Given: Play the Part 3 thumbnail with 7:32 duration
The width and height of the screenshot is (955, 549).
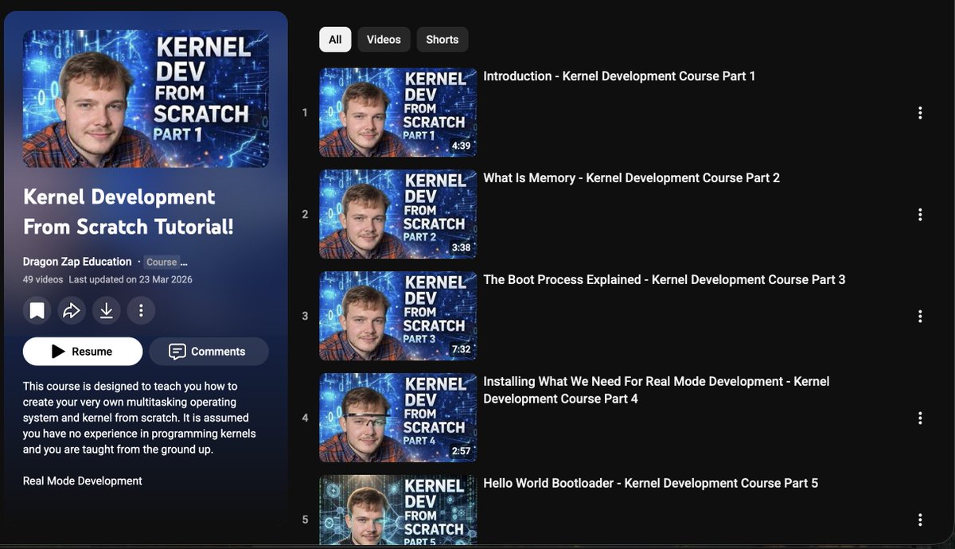Looking at the screenshot, I should point(398,316).
